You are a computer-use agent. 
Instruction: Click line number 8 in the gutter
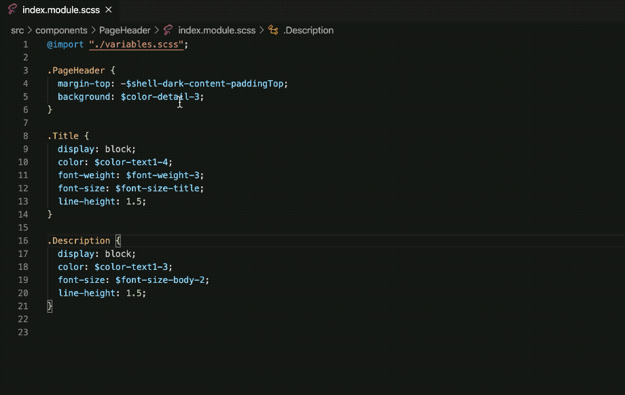click(26, 136)
